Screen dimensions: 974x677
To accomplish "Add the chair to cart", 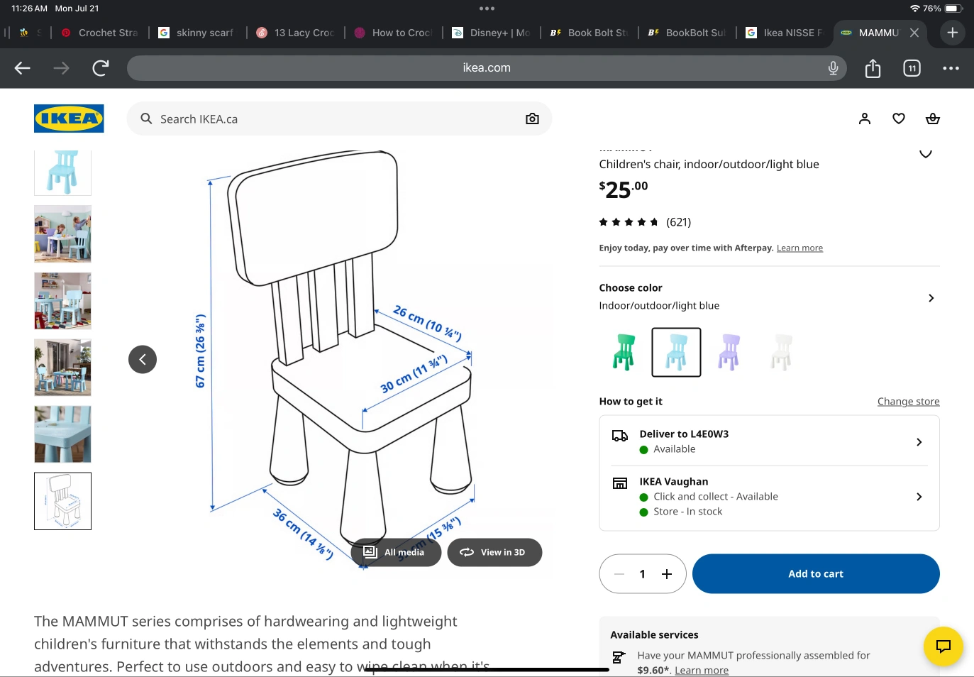I will tap(816, 573).
